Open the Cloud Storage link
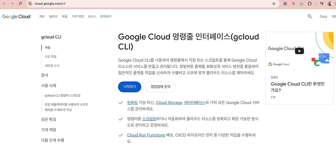 (169, 103)
